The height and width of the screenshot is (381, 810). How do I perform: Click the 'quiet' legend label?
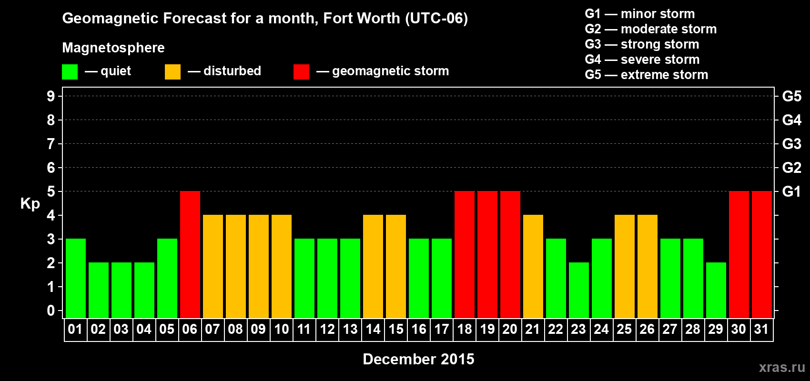click(x=116, y=71)
